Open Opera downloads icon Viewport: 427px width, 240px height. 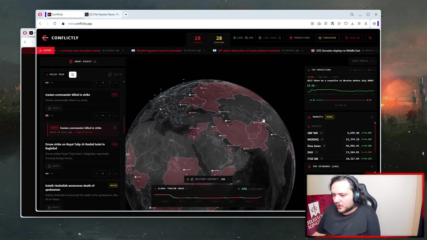click(x=352, y=24)
